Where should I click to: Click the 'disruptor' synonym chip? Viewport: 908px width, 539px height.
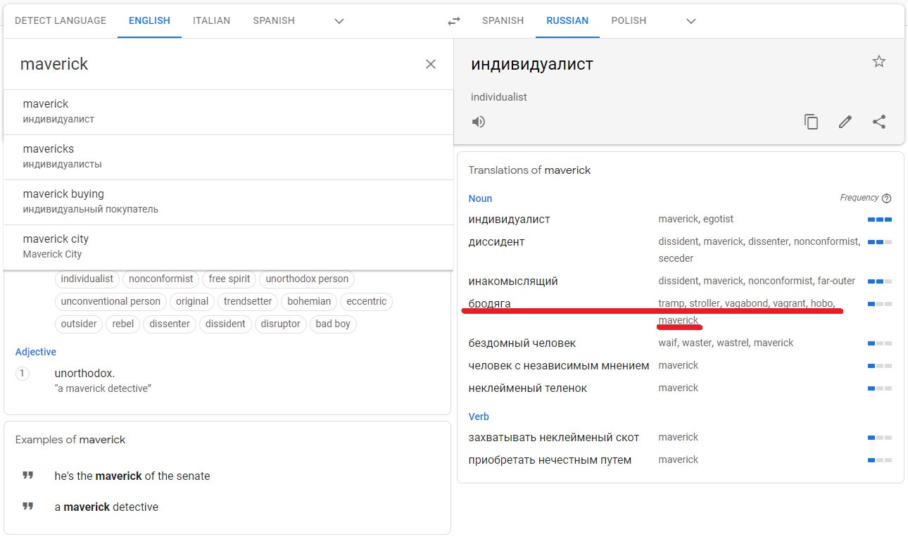281,324
